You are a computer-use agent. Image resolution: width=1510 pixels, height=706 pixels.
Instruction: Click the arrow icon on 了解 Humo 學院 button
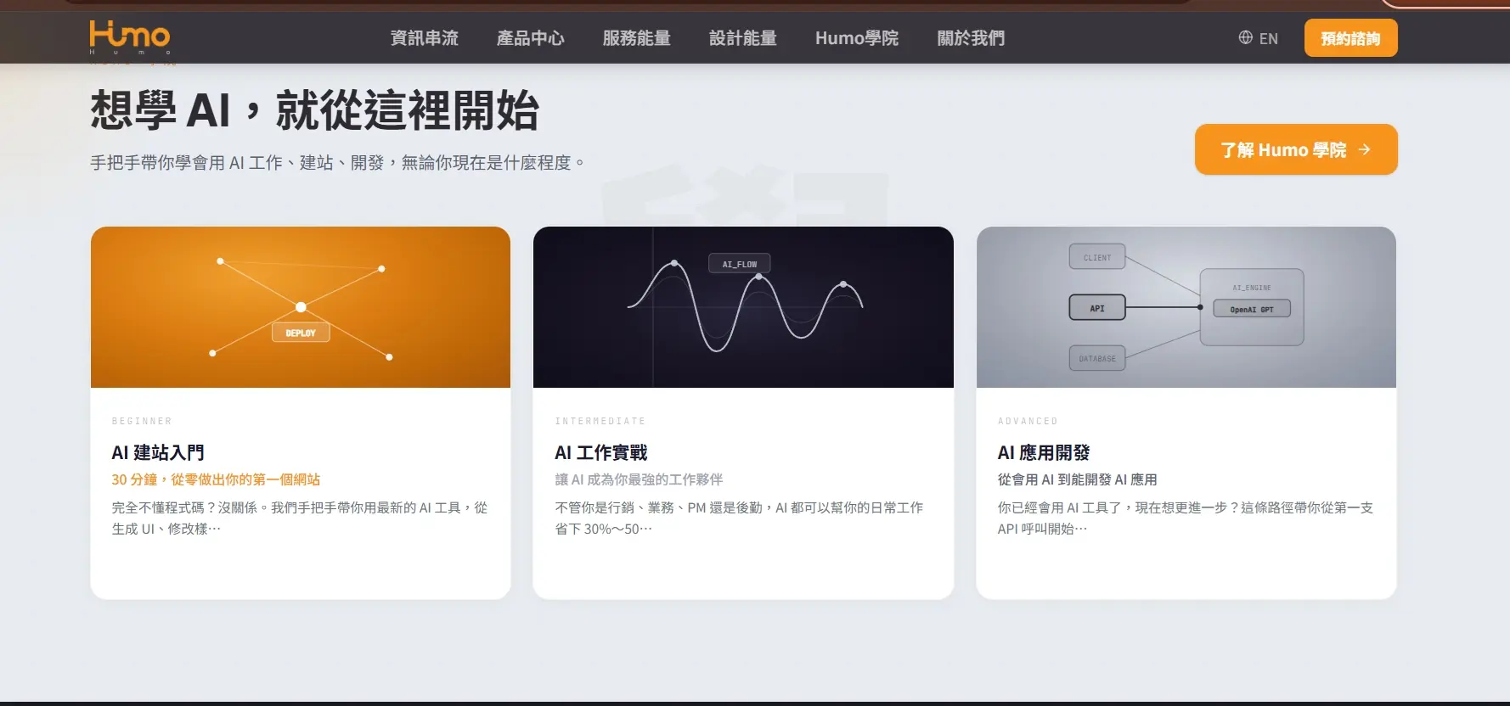1365,150
